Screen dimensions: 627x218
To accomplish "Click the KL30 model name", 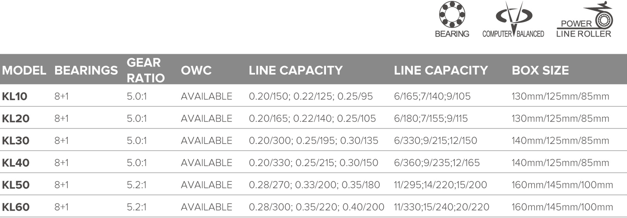I will point(16,141).
